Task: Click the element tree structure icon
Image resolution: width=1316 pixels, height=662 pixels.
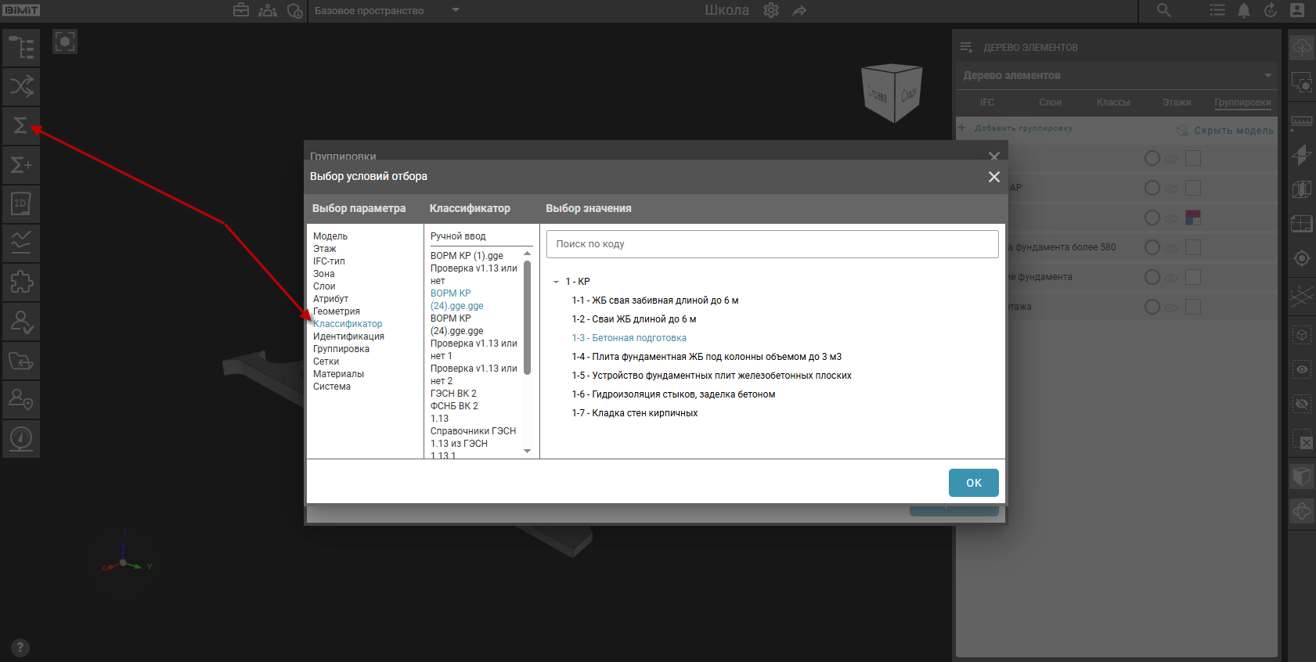Action: (x=21, y=47)
